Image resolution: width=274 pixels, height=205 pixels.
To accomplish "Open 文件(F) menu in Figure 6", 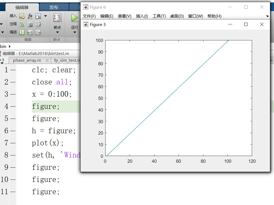I will coord(89,16).
